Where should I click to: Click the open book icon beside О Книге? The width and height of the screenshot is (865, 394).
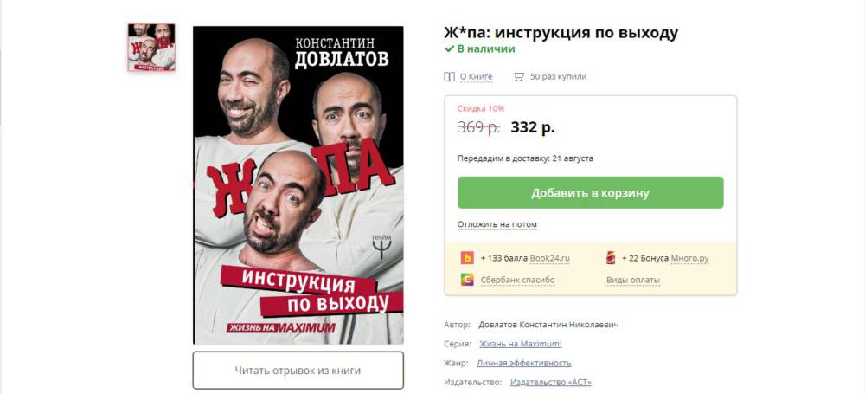(x=449, y=77)
